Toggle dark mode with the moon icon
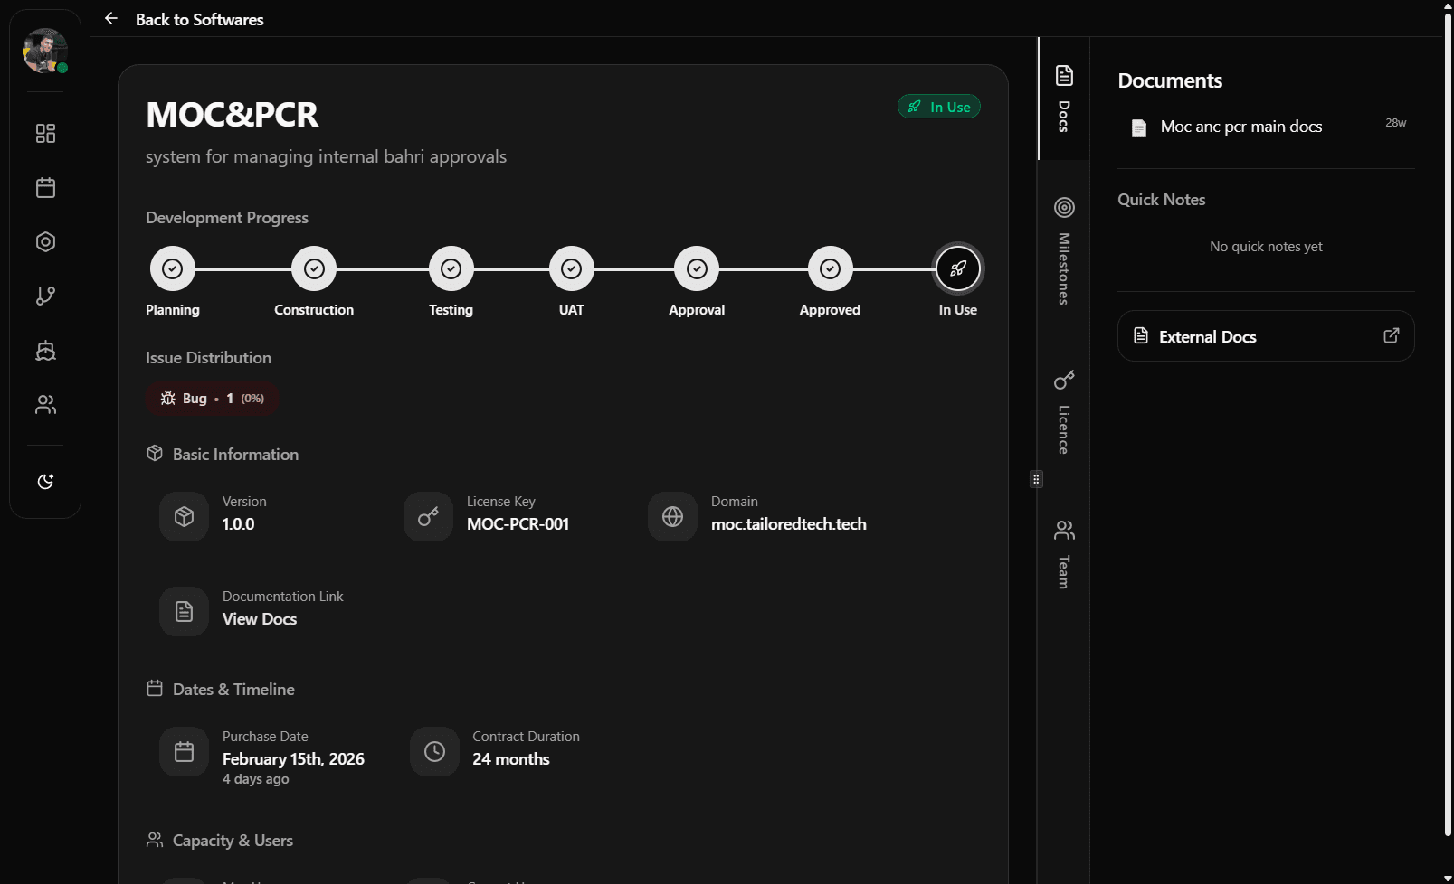The image size is (1454, 884). coord(44,482)
